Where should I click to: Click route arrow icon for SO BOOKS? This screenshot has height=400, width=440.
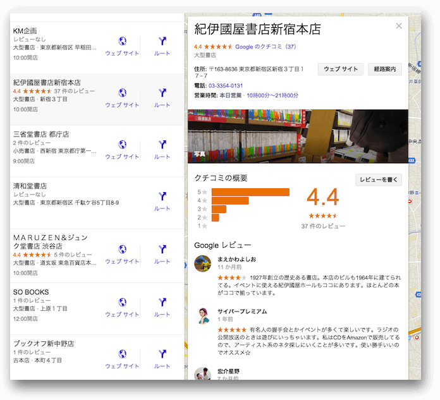162,303
